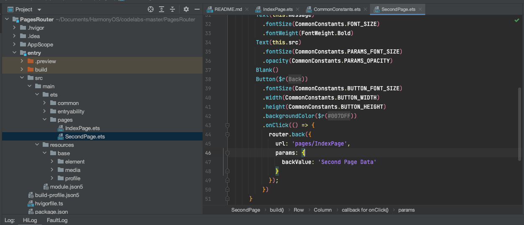Image resolution: width=524 pixels, height=225 pixels.
Task: Expand the media folder
Action: (x=52, y=170)
